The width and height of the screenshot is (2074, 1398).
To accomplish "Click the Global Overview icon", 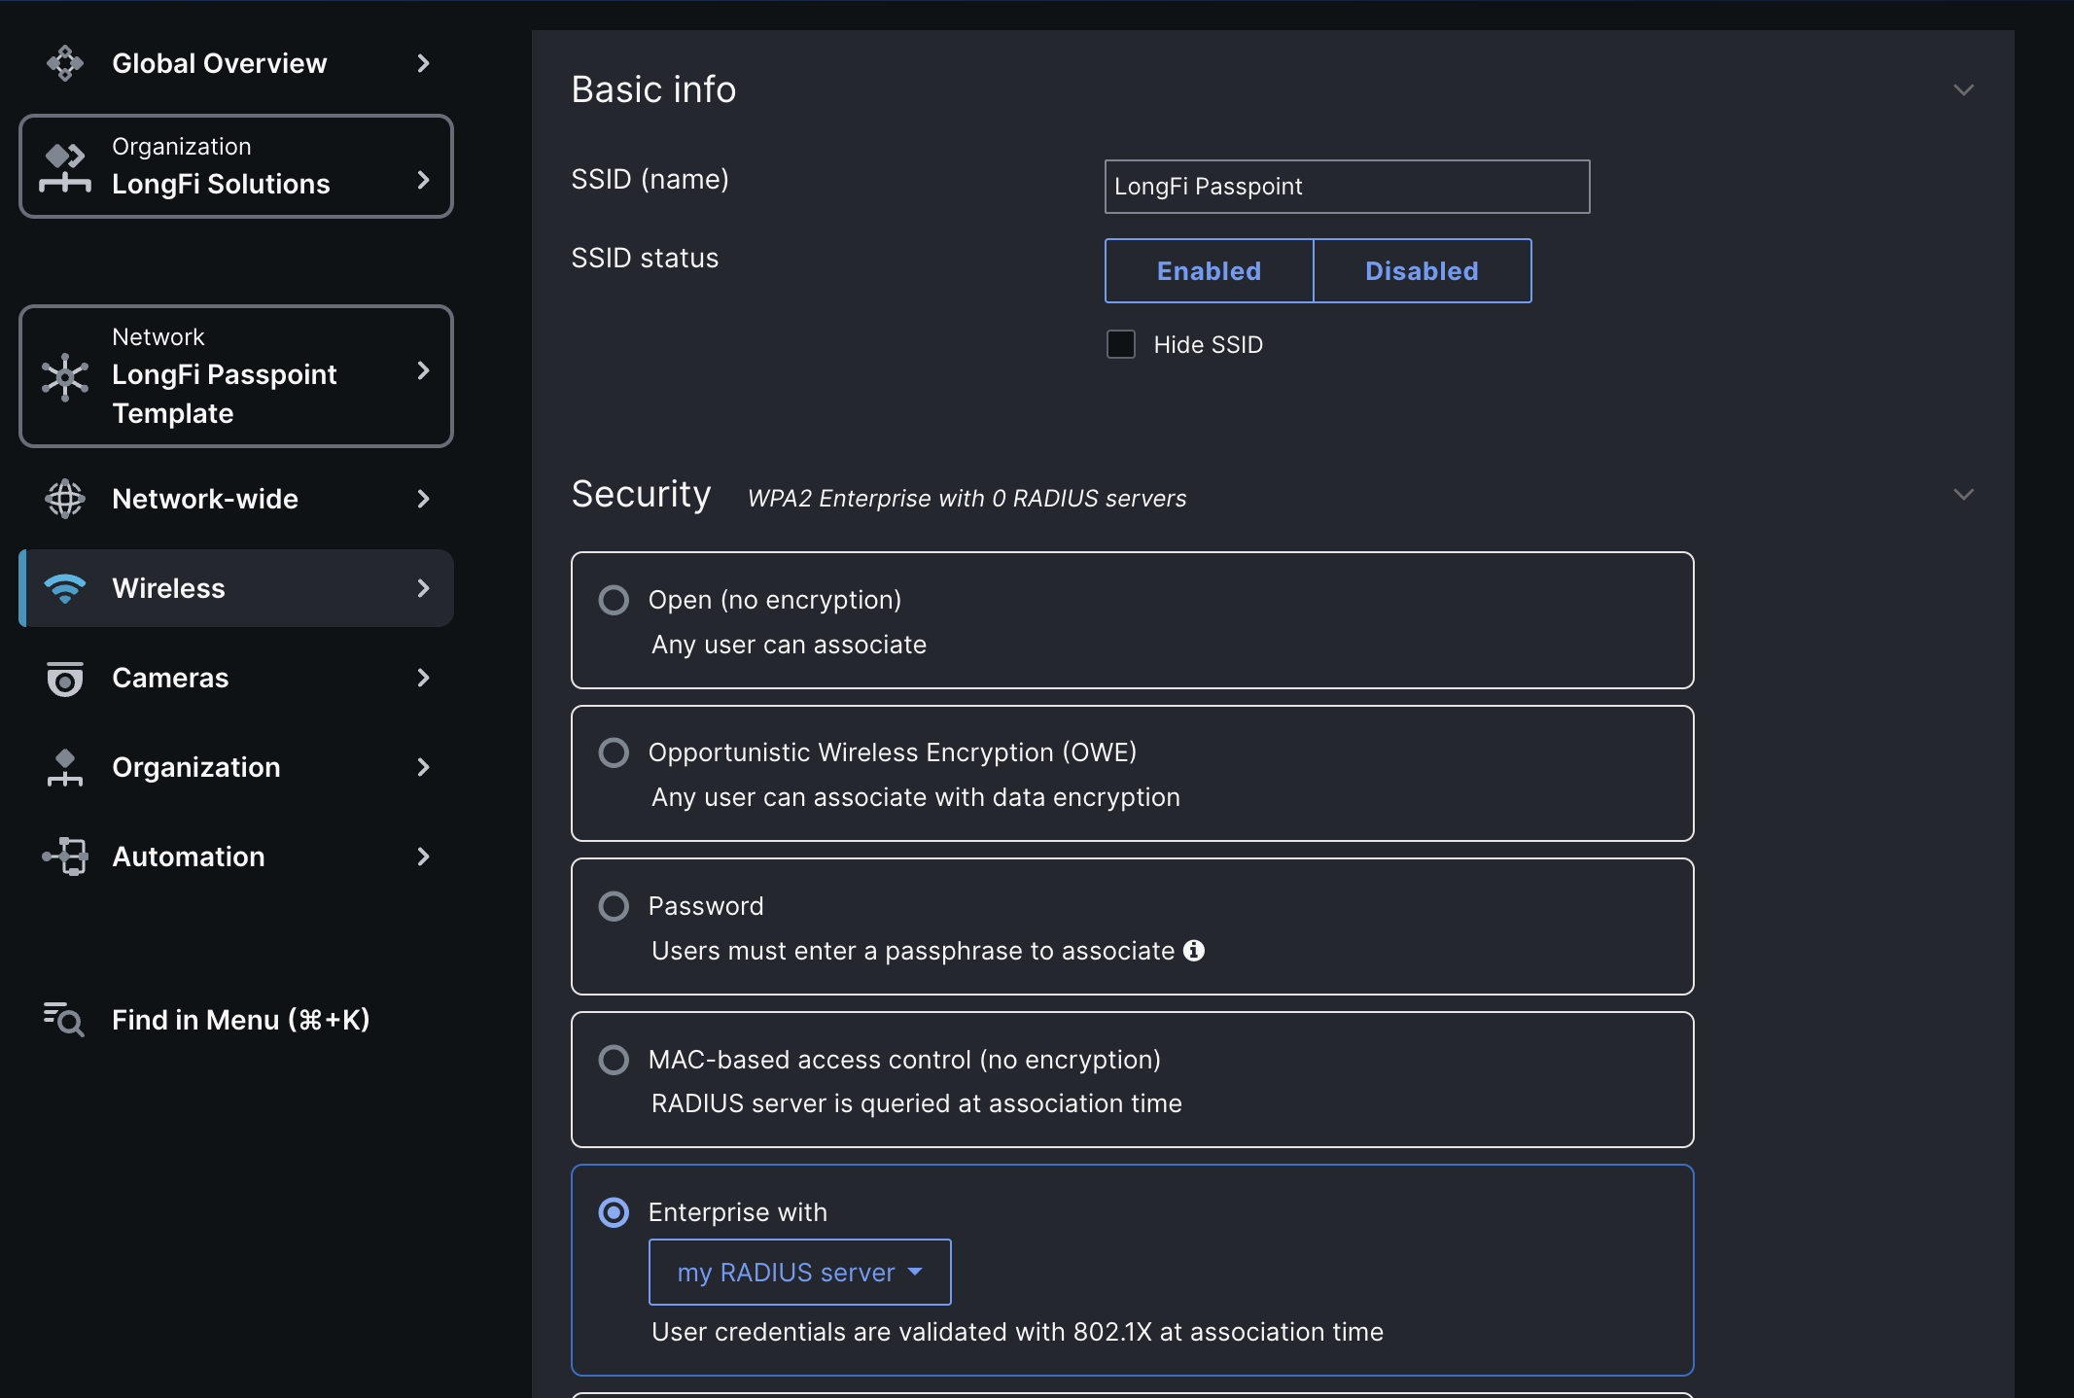I will coord(65,63).
